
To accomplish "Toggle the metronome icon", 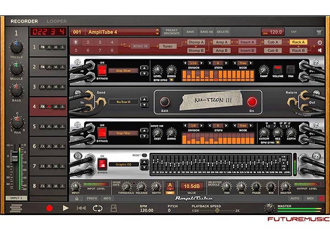I will click(114, 208).
